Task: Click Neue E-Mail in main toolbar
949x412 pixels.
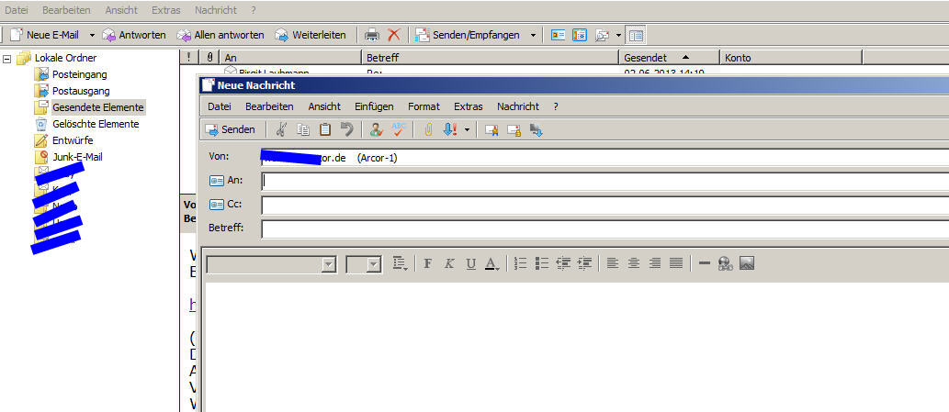Action: click(x=45, y=35)
